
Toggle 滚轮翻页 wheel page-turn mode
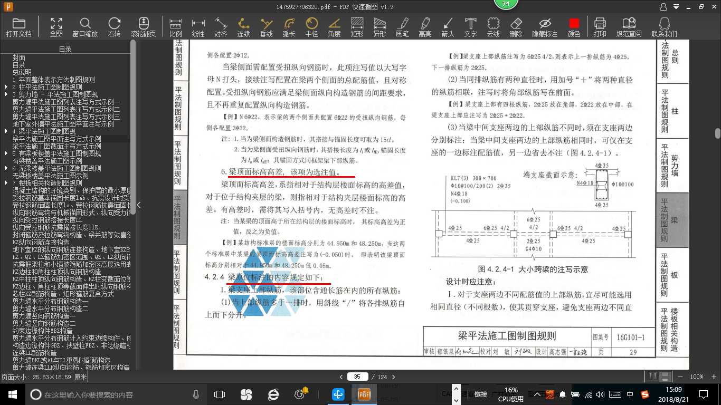point(143,27)
